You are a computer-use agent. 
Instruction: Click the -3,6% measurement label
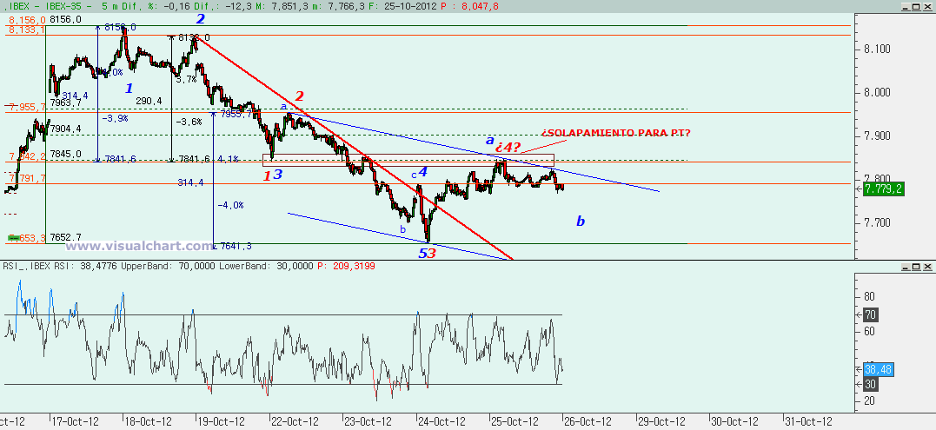pyautogui.click(x=189, y=122)
